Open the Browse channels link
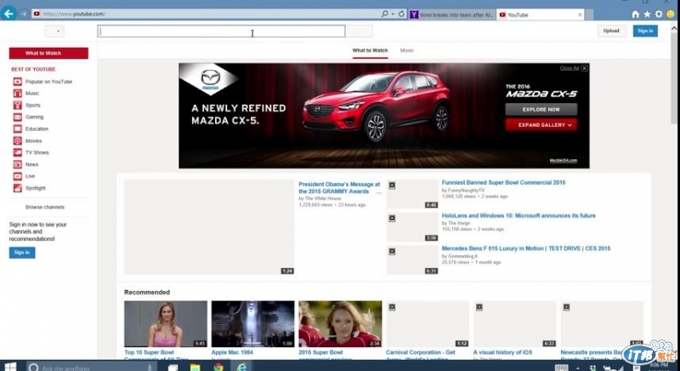This screenshot has width=680, height=371. [x=45, y=207]
